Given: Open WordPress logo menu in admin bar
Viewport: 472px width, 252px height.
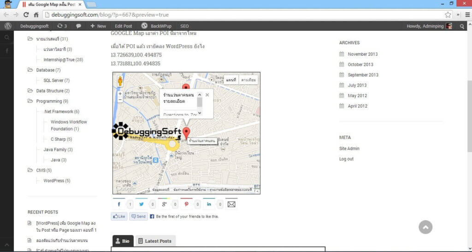Looking at the screenshot, I should pyautogui.click(x=8, y=26).
